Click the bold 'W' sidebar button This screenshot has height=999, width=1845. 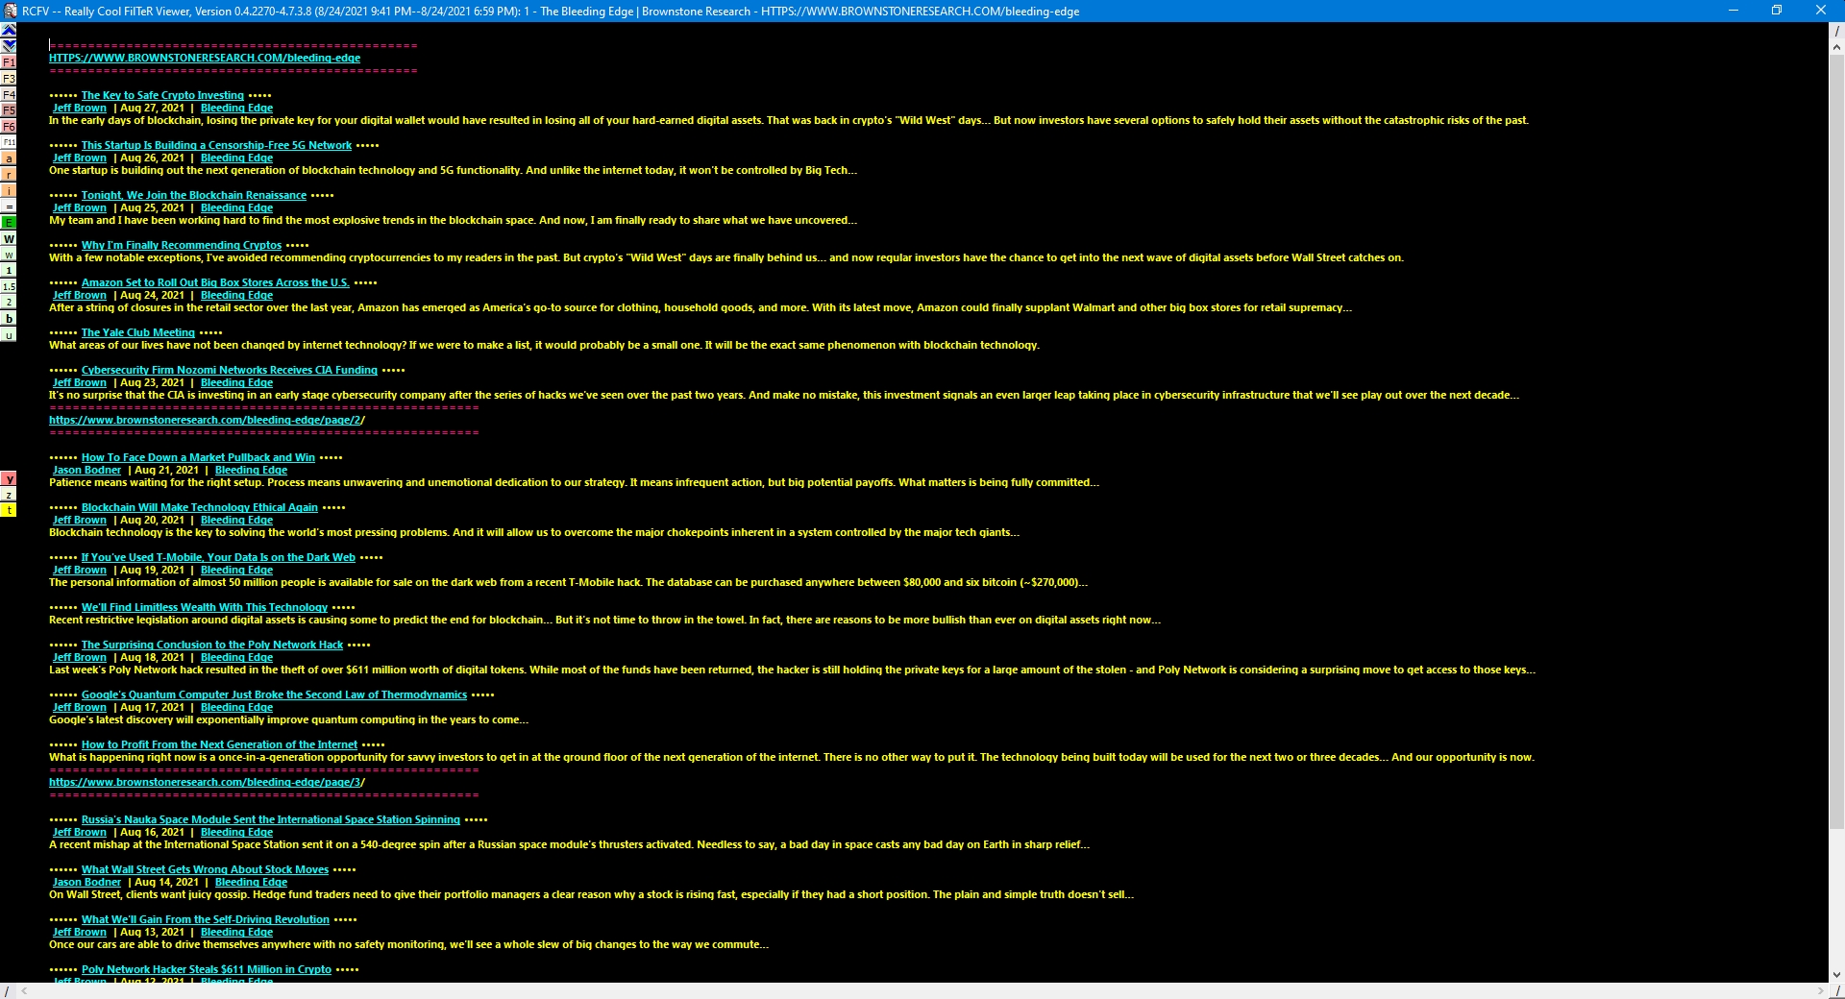coord(9,238)
